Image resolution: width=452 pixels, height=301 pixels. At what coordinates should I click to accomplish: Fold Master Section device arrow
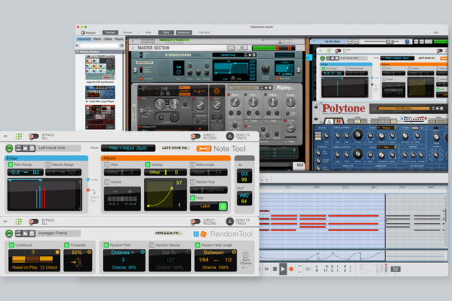[133, 48]
